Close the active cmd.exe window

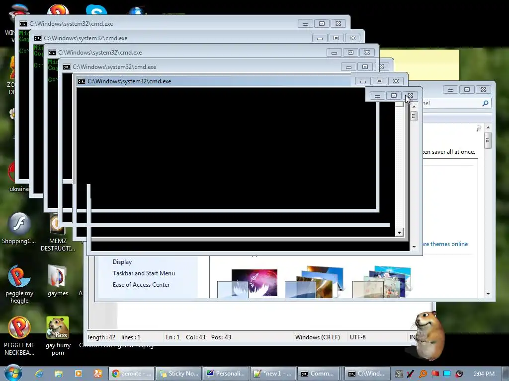(396, 81)
